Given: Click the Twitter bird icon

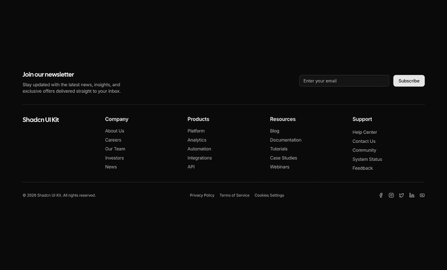Looking at the screenshot, I should pos(402,196).
